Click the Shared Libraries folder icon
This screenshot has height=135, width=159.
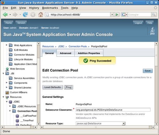coord(10,87)
